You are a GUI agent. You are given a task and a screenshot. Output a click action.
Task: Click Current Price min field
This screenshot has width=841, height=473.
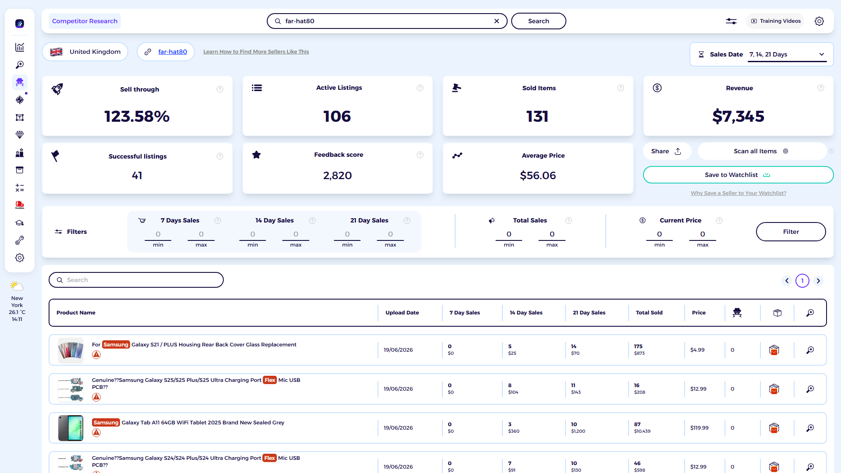[x=660, y=234]
